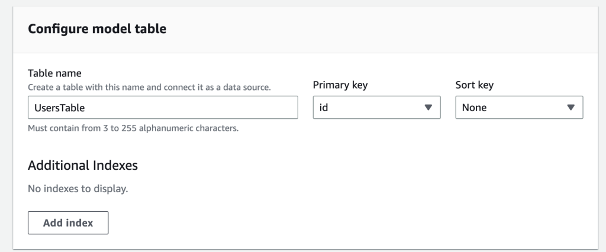606x252 pixels.
Task: Place cursor on UsersTable text
Action: coord(60,108)
